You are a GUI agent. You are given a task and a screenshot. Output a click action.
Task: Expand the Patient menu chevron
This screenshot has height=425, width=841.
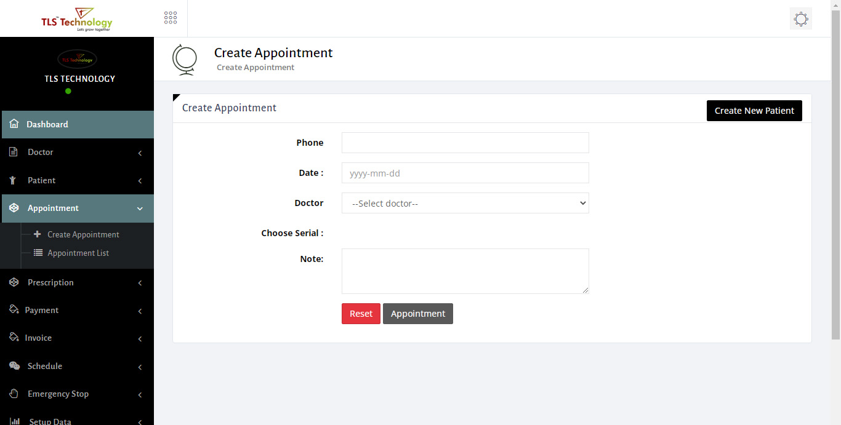[140, 181]
